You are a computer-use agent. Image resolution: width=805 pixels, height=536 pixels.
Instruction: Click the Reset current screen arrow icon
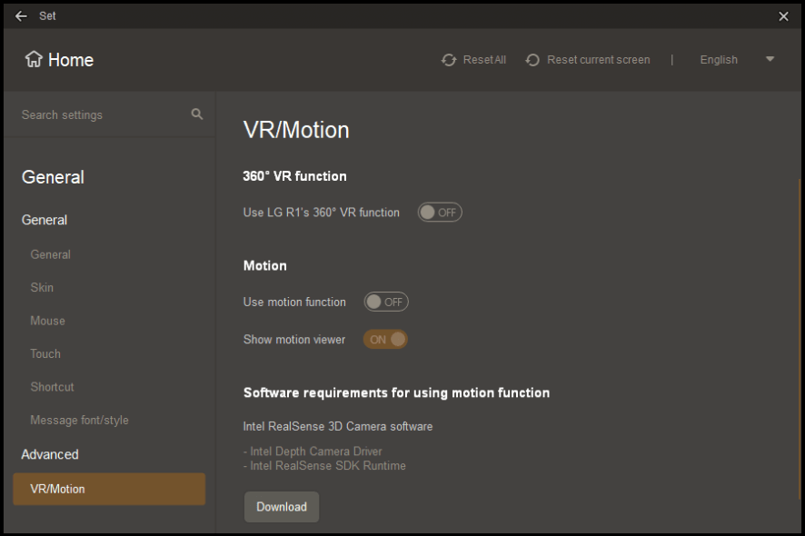click(532, 60)
